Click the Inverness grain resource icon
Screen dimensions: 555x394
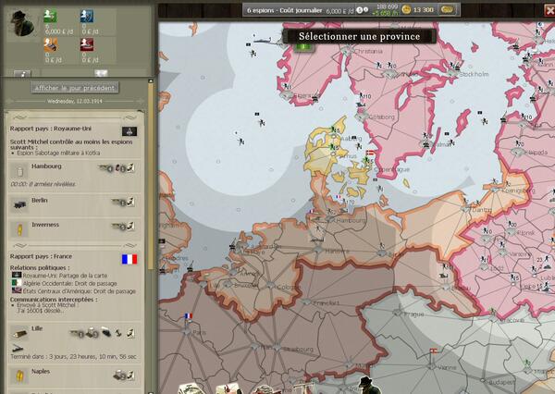coord(19,229)
